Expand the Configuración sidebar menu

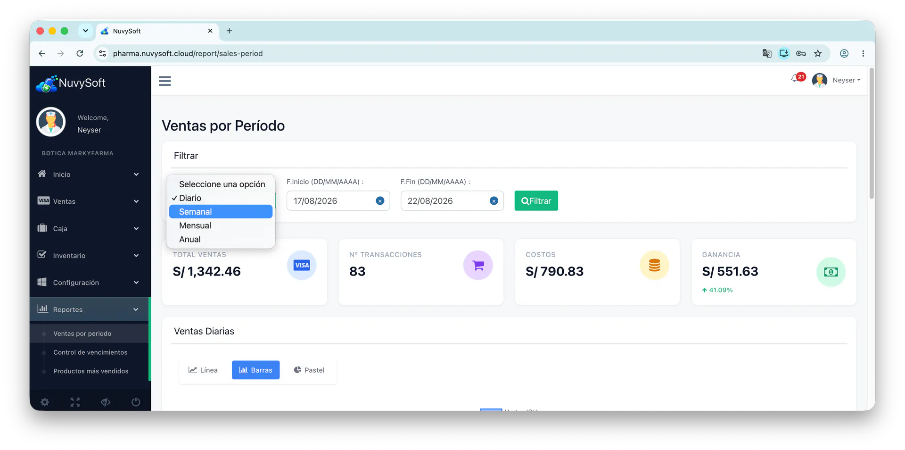(x=89, y=283)
